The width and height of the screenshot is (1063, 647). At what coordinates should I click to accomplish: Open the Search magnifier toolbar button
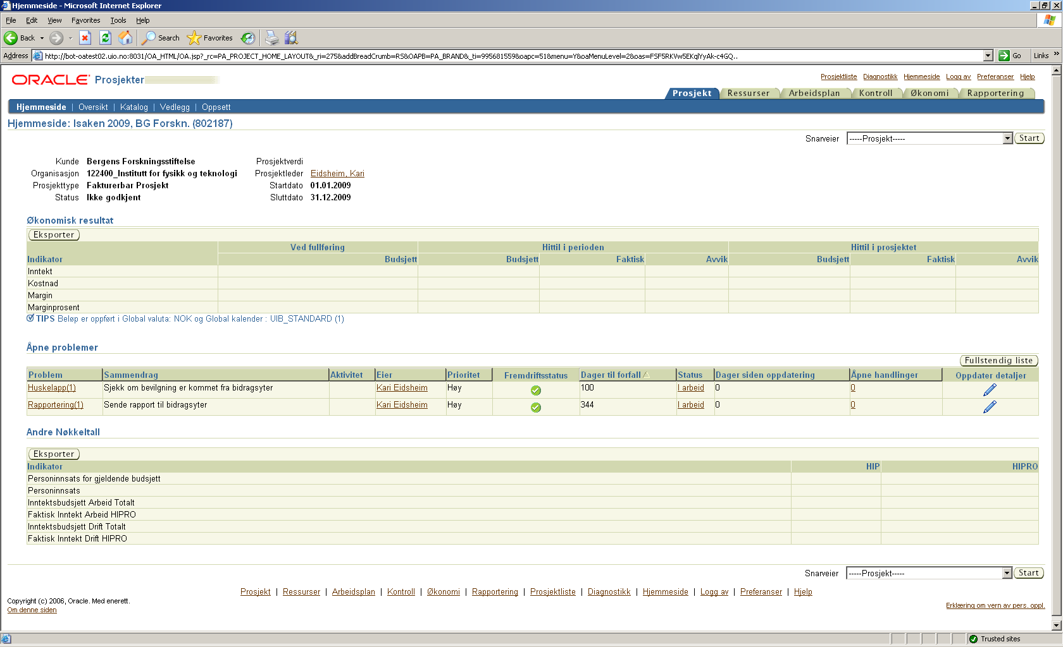161,38
